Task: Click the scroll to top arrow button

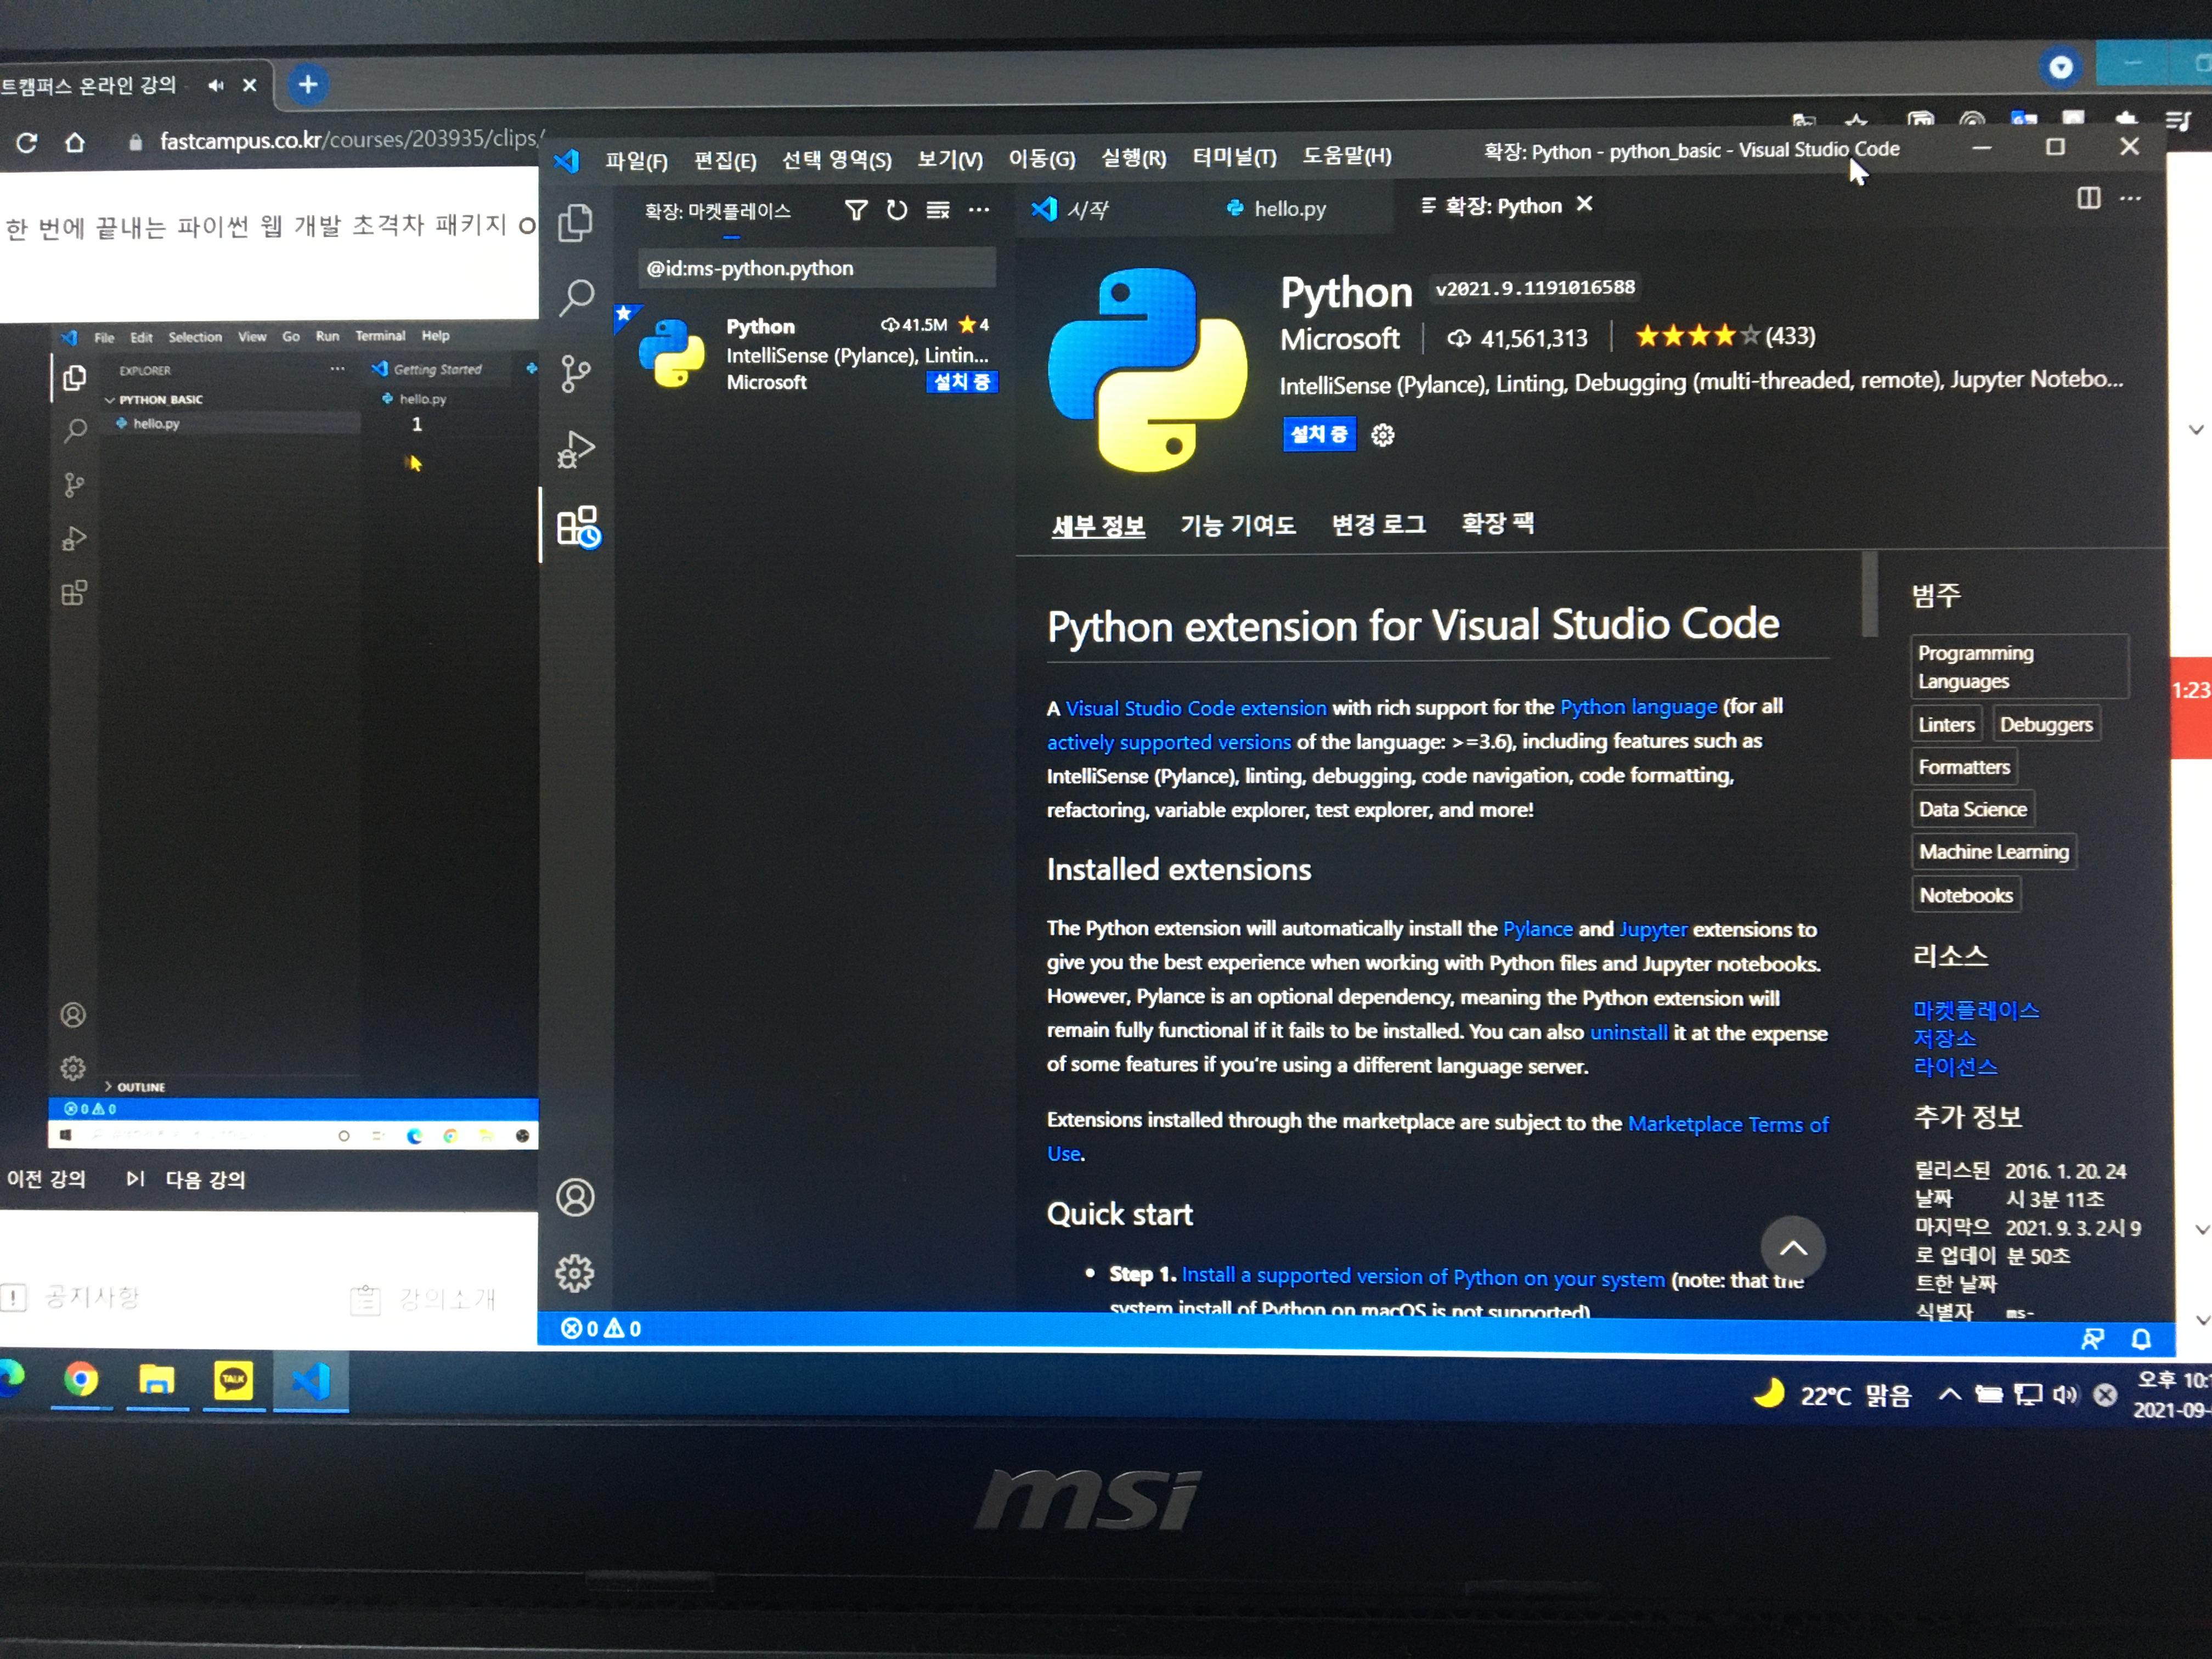Action: point(1792,1248)
